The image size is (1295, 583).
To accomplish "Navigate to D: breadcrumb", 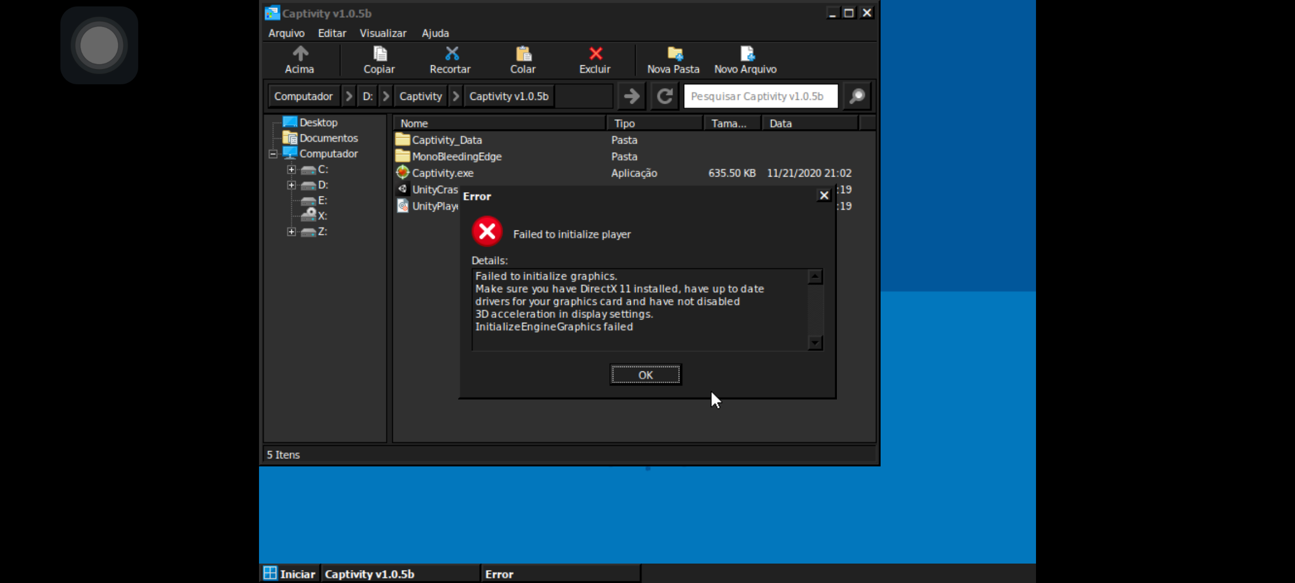I will pyautogui.click(x=368, y=97).
